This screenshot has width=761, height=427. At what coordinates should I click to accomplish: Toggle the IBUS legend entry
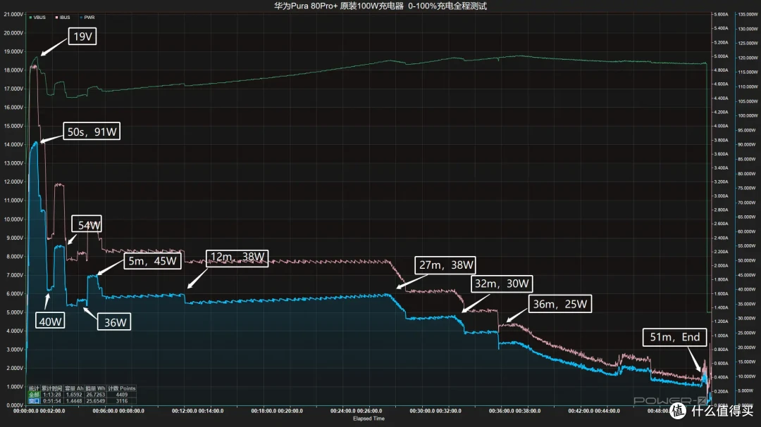(x=63, y=18)
